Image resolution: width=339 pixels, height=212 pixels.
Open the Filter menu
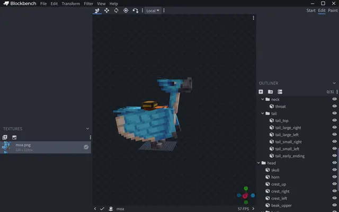click(x=88, y=4)
